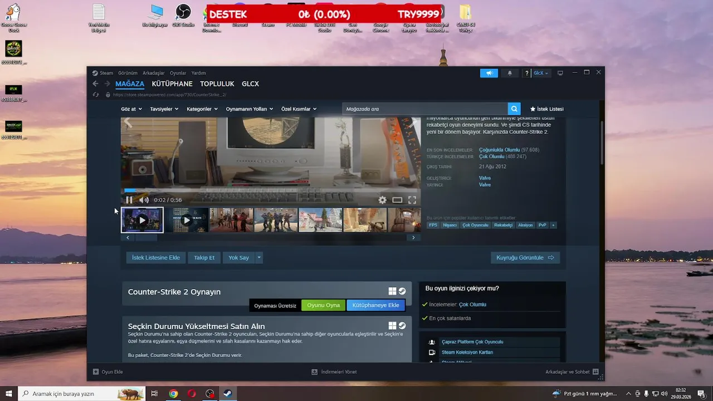This screenshot has height=401, width=713.
Task: Click the Takip Et button
Action: click(204, 258)
